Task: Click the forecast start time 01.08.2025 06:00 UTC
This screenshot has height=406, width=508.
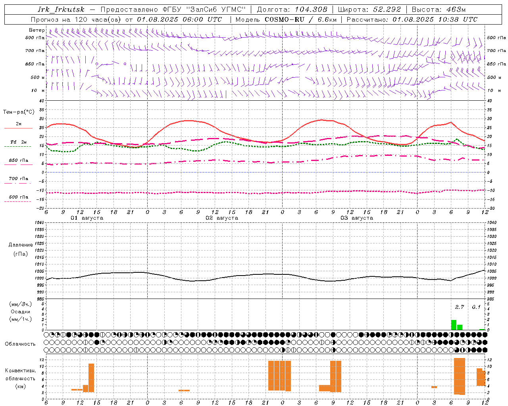Action: pyautogui.click(x=179, y=19)
